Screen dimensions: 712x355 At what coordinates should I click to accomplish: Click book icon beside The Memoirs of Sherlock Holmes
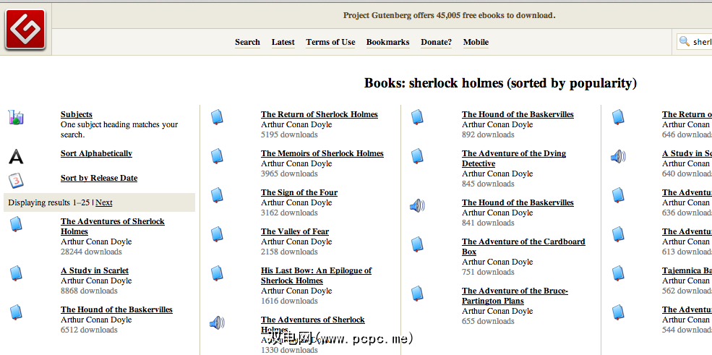pos(217,156)
